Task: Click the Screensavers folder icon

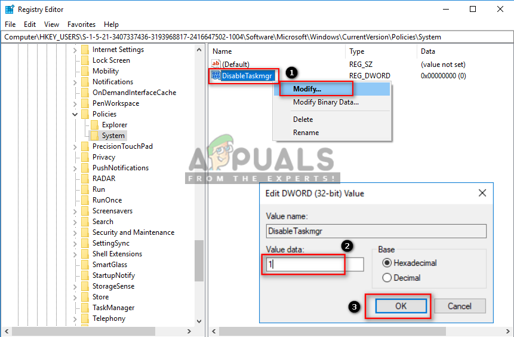Action: [85, 211]
